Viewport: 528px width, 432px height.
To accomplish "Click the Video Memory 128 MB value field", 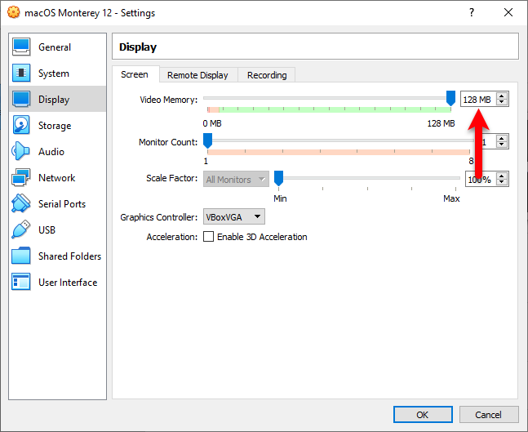I will [478, 99].
